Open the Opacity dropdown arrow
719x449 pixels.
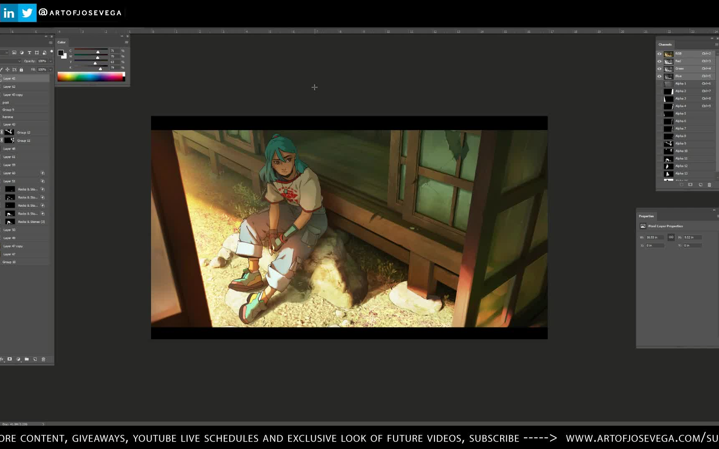coord(50,61)
